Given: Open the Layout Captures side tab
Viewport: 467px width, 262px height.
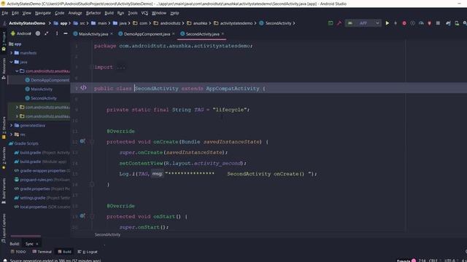Looking at the screenshot, I should coord(4,228).
